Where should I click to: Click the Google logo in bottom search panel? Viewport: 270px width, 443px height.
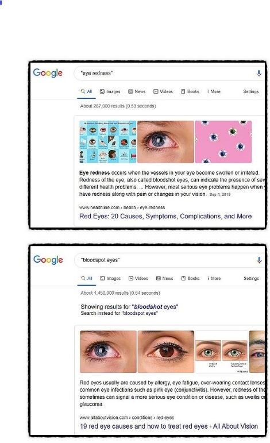click(48, 260)
